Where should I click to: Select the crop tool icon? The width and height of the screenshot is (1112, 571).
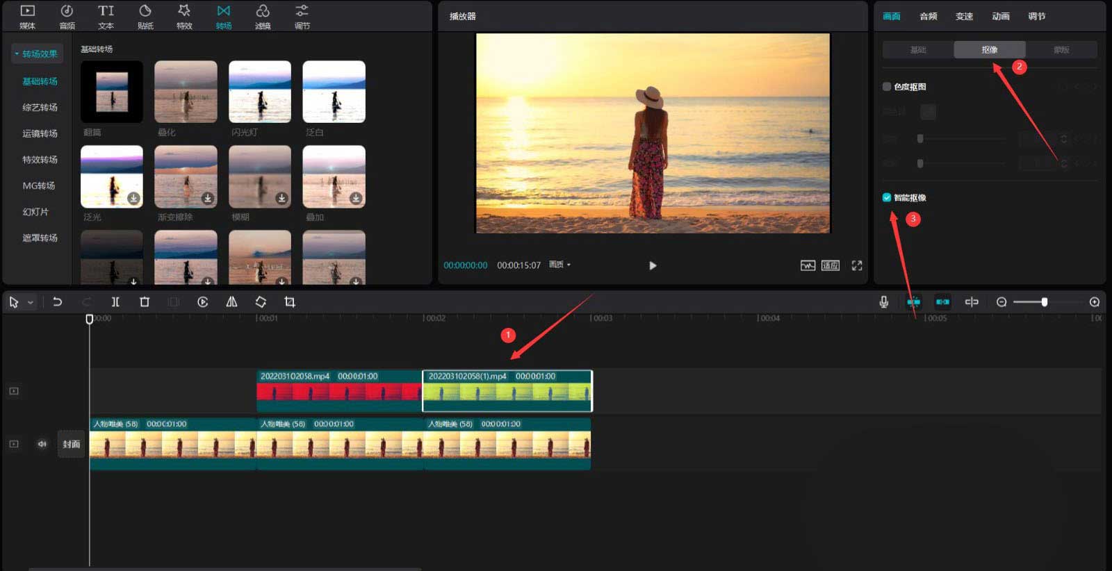pyautogui.click(x=290, y=302)
